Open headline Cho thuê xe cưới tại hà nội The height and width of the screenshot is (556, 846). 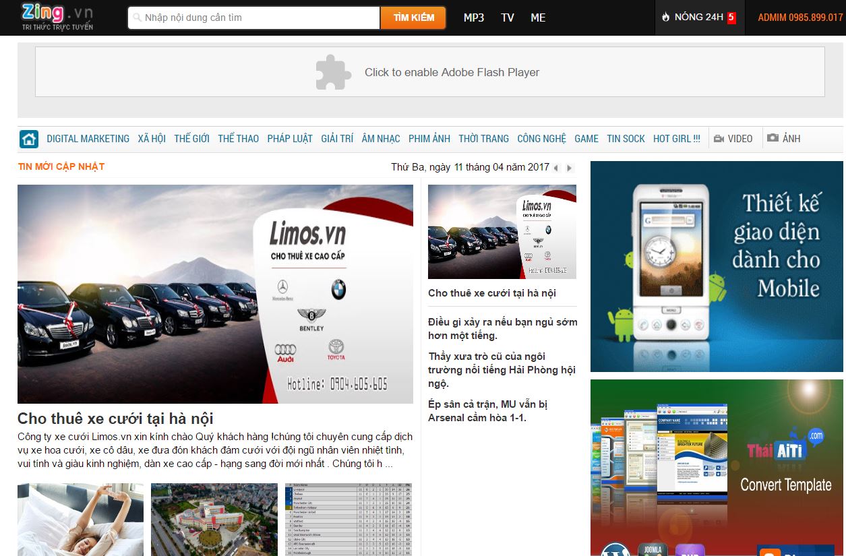115,419
